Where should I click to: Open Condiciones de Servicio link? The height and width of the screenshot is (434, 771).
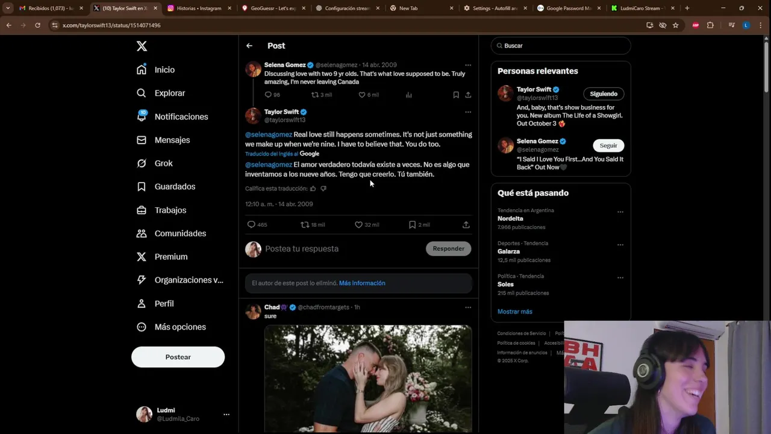[522, 333]
